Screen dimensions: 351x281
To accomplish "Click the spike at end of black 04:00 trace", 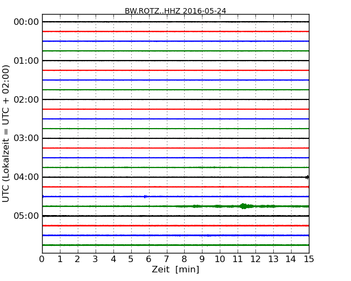I will coord(307,177).
